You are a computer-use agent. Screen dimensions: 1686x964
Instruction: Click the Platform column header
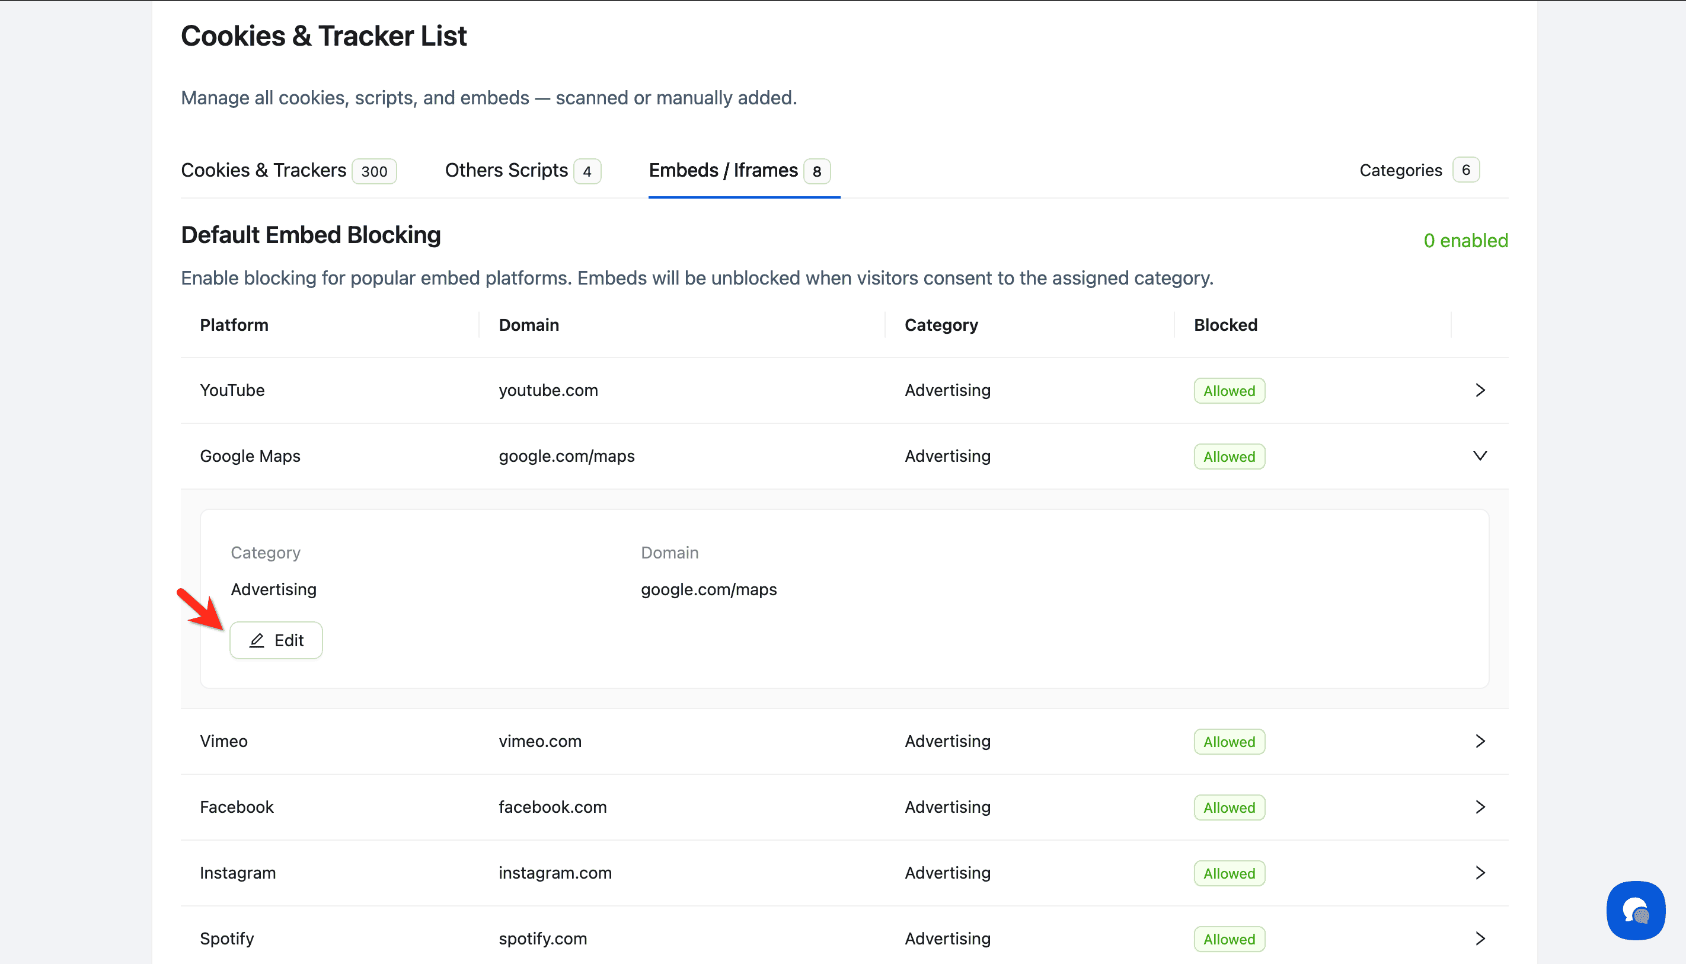[234, 325]
